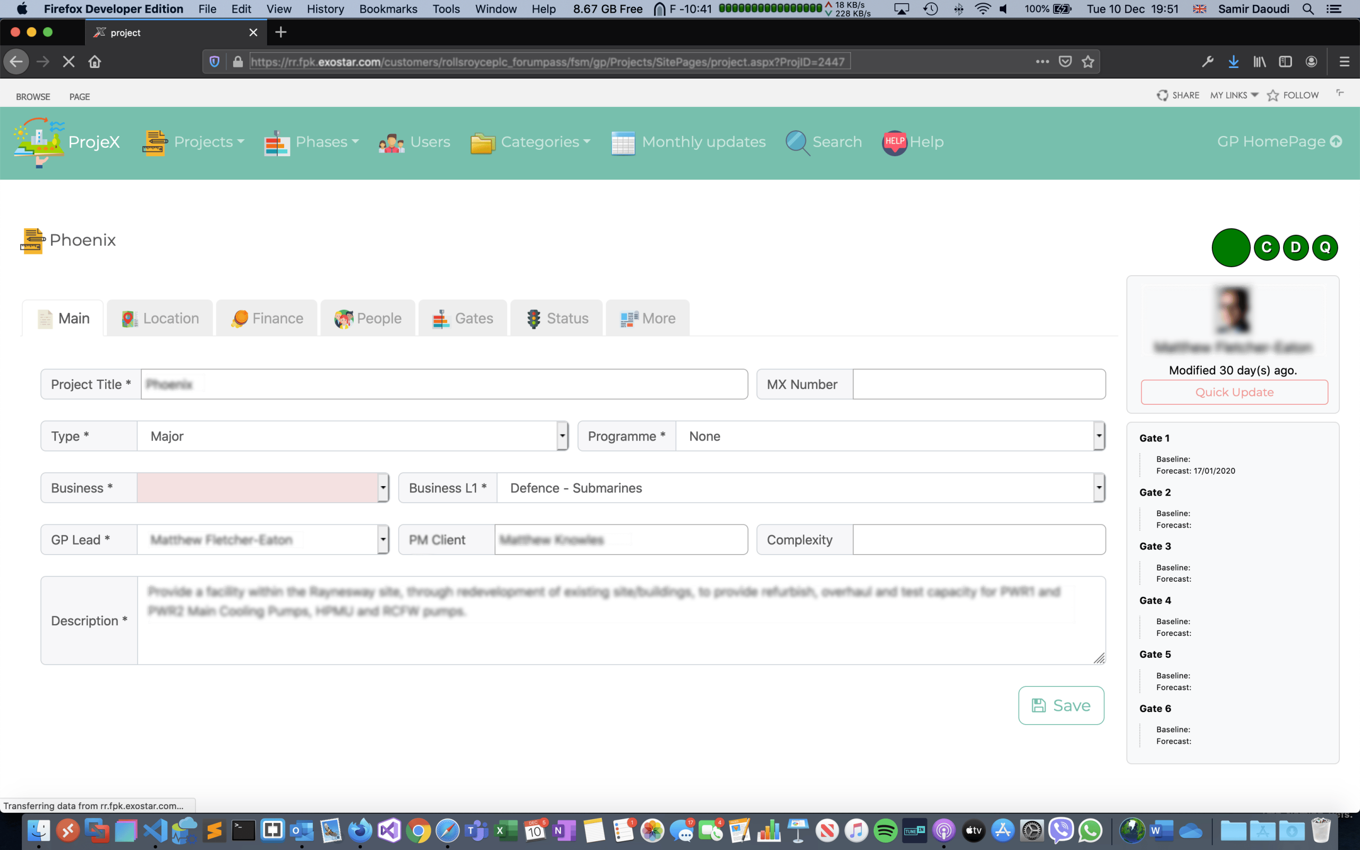Open a new browser tab
The width and height of the screenshot is (1360, 850).
click(x=280, y=32)
